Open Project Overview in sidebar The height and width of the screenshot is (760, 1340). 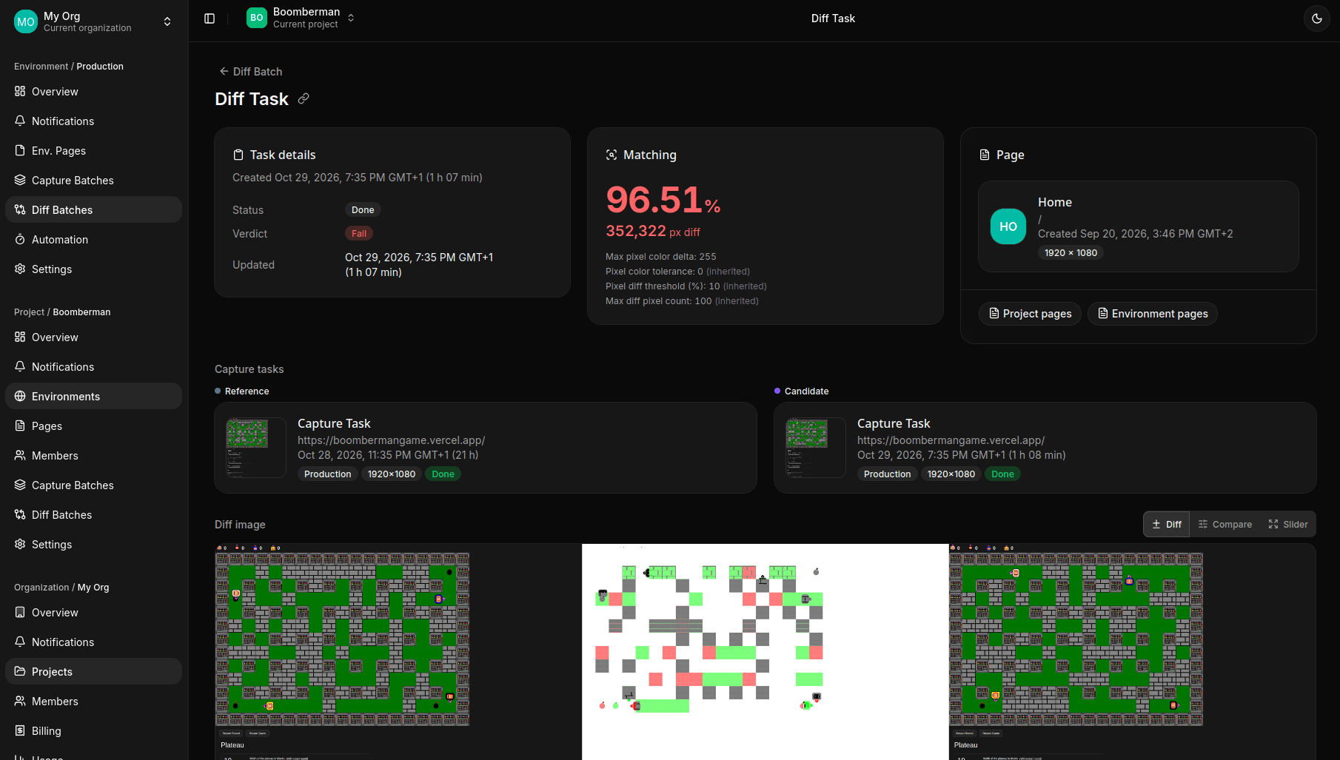pos(94,337)
